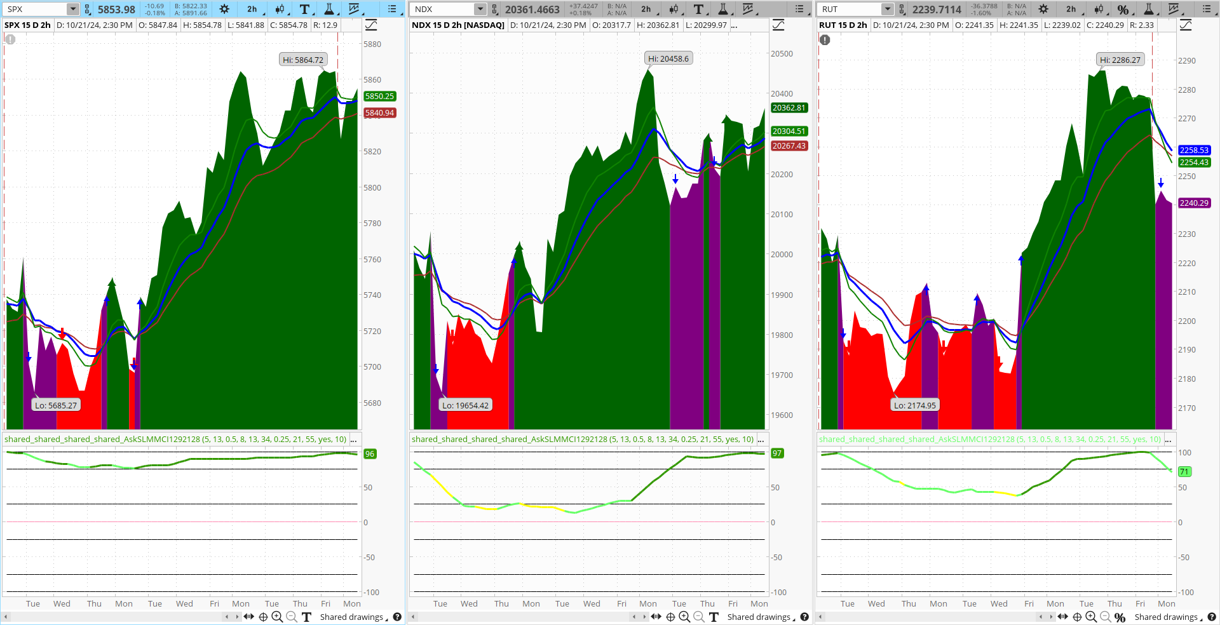Click the Hi: 20458.6 label on NDX chart
This screenshot has width=1220, height=625.
668,58
